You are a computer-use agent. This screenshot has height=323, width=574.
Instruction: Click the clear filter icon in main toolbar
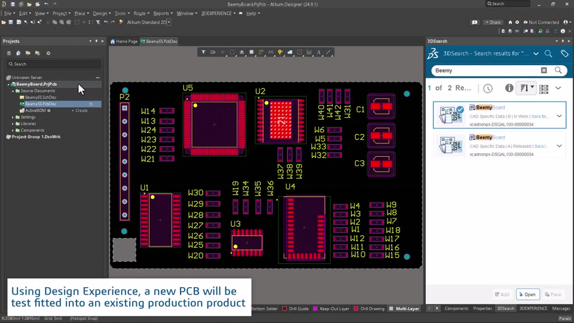coord(97,22)
